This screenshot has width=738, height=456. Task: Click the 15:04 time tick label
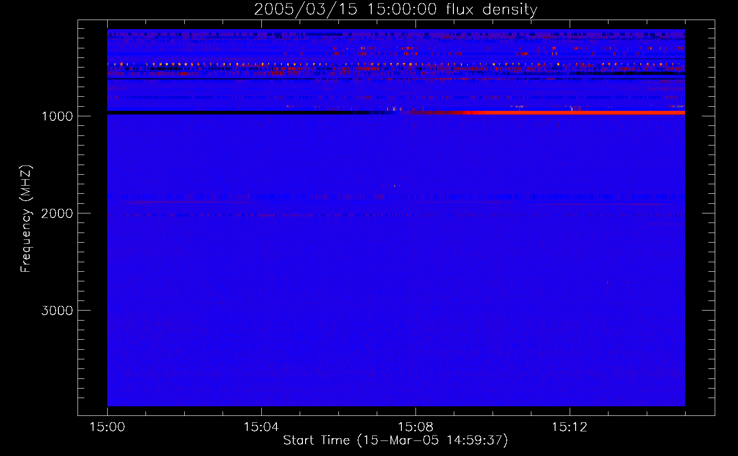261,427
